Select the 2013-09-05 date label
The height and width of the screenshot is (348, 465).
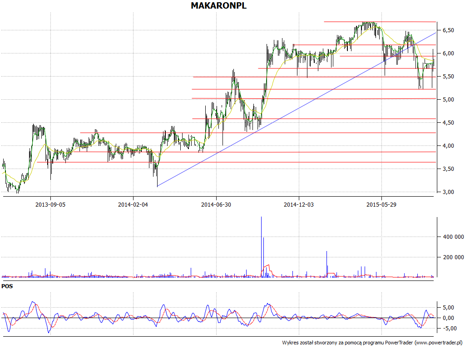[50, 204]
